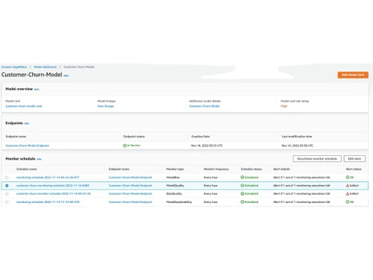Screen dimensions: 373x280
Task: Click Alert details text in DataQuality row
Action: click(301, 194)
